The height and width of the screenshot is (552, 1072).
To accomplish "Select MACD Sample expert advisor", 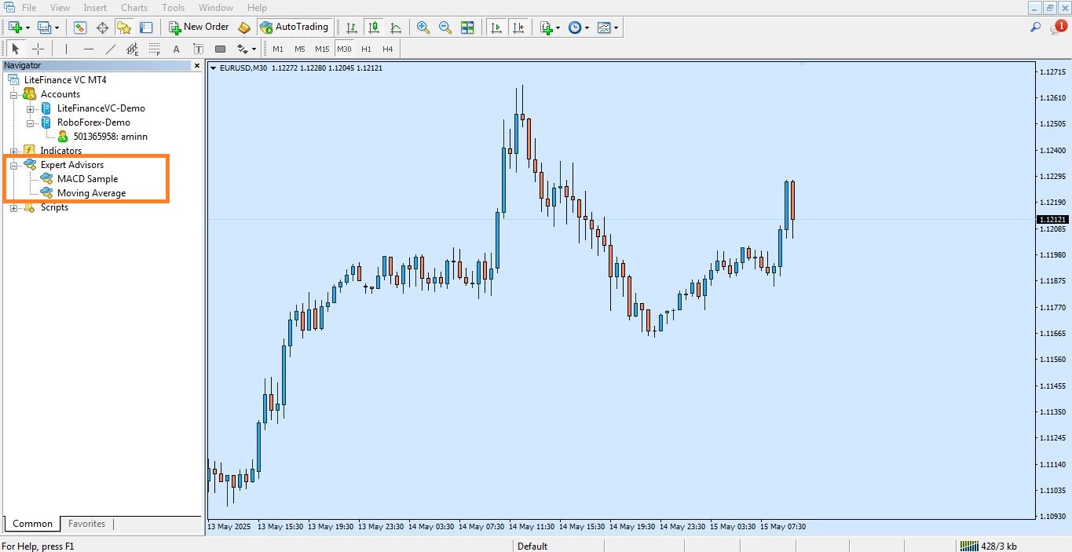I will 87,179.
